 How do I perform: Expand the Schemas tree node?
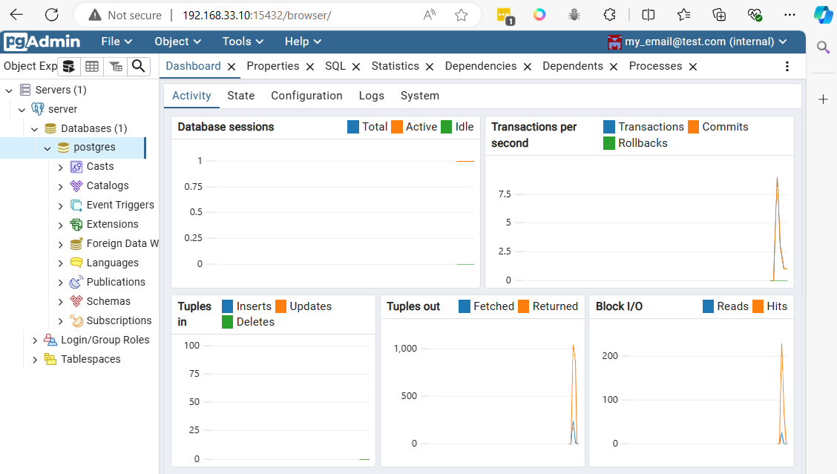62,301
